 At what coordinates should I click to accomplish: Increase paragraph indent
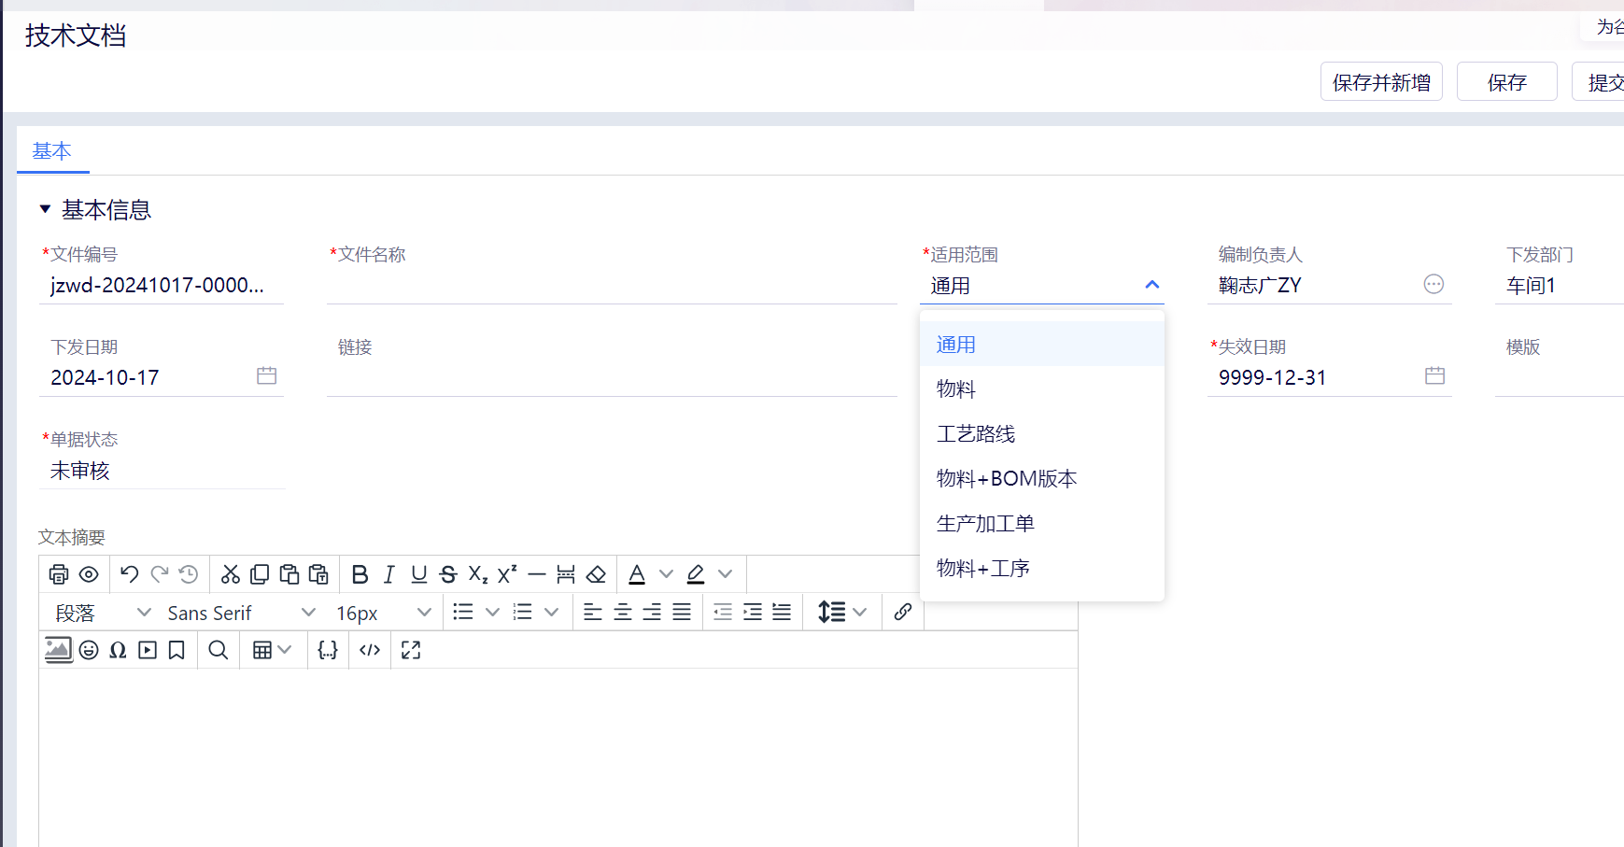753,612
